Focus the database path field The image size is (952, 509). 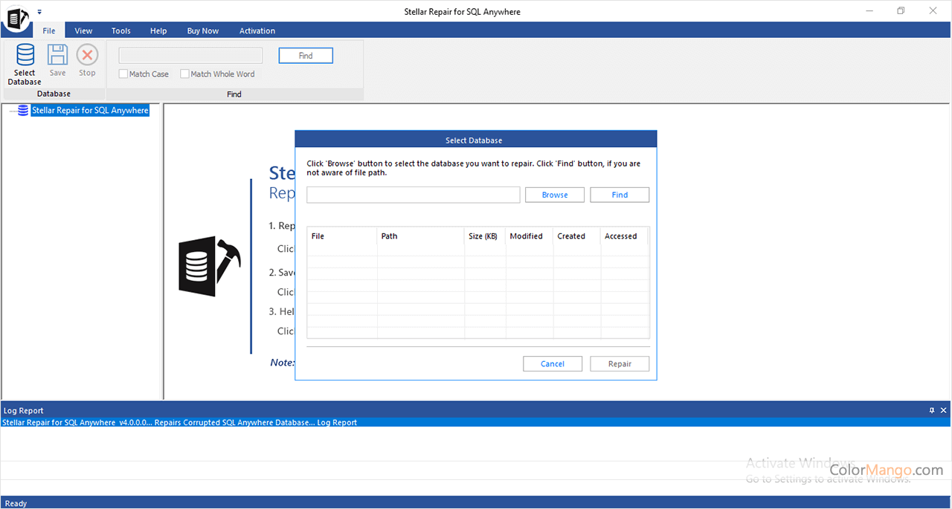pos(414,195)
